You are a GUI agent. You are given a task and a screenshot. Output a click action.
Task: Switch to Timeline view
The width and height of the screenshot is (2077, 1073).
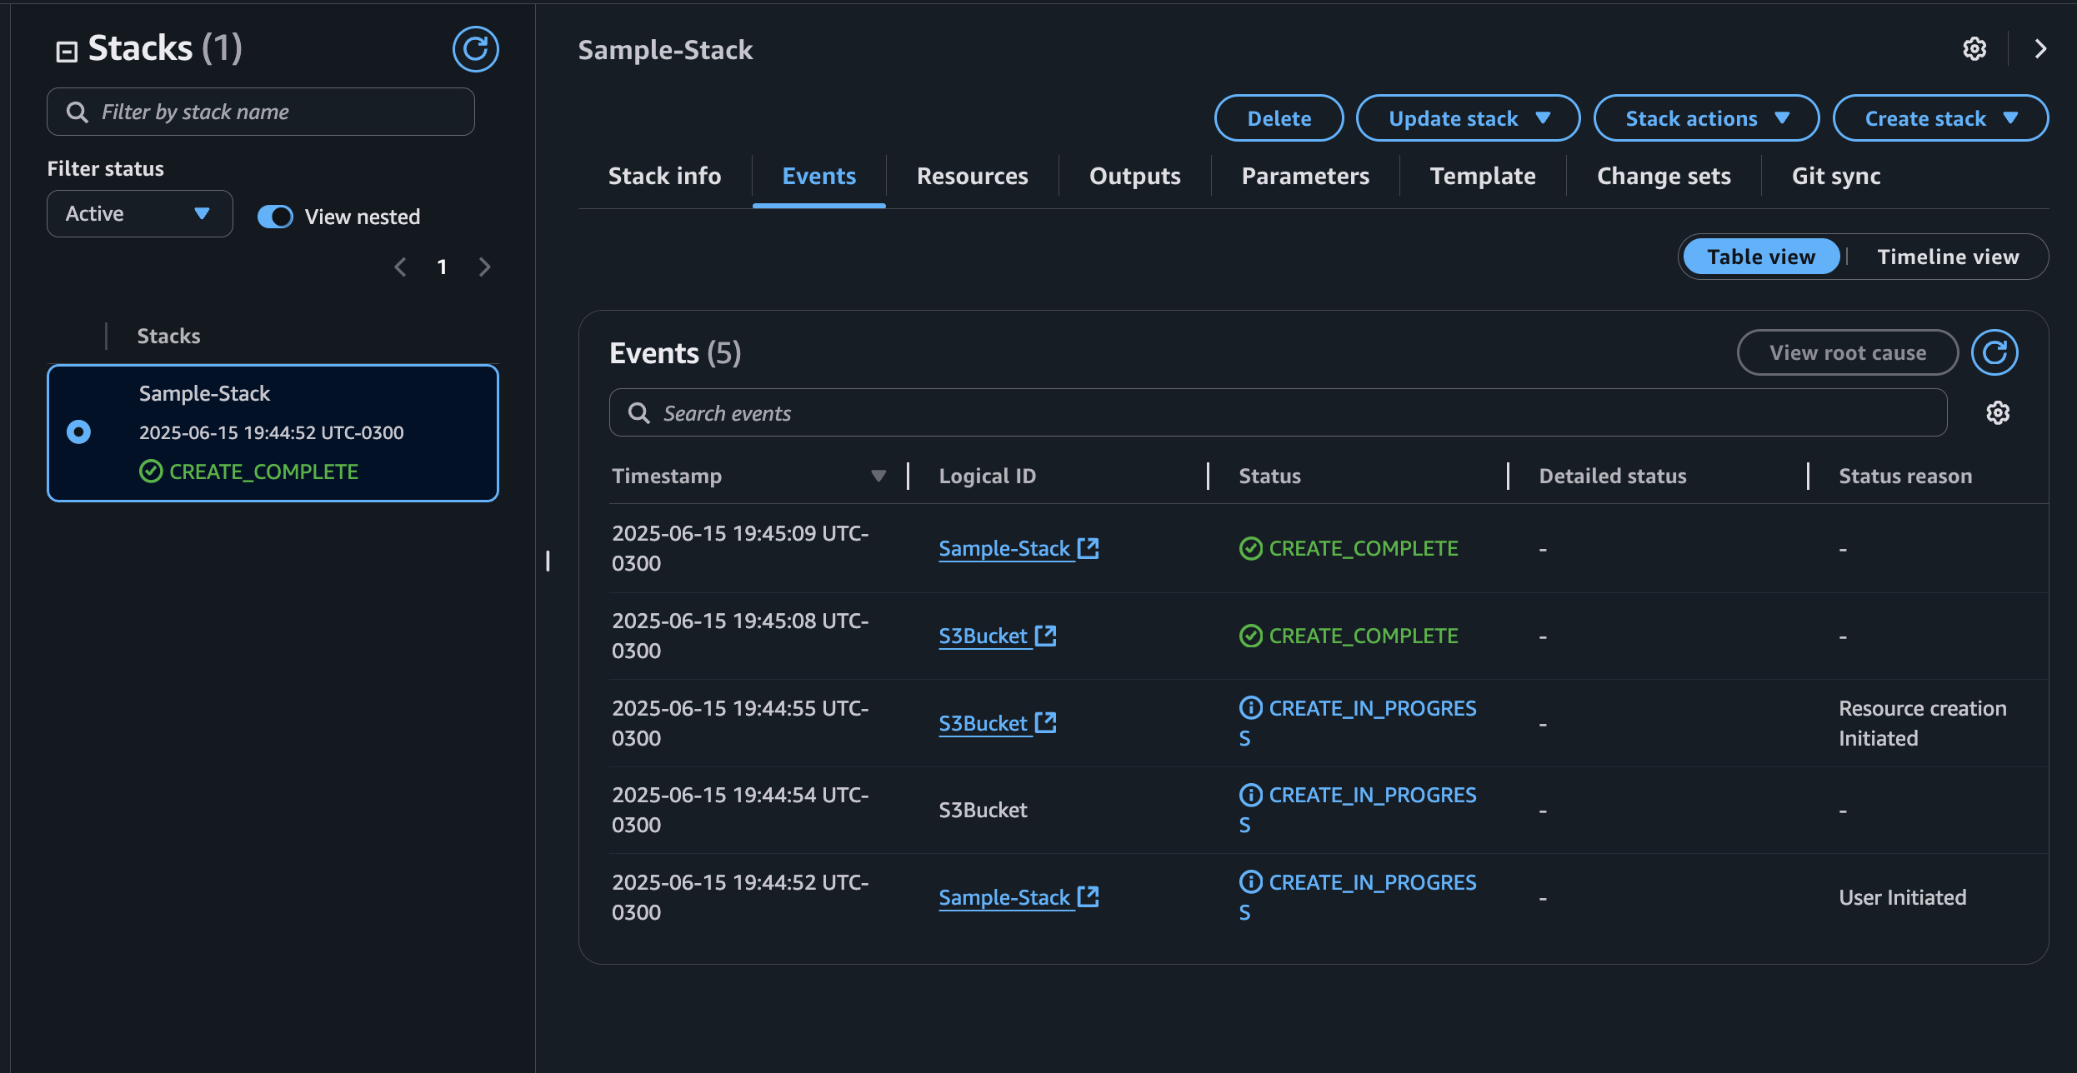(1947, 257)
